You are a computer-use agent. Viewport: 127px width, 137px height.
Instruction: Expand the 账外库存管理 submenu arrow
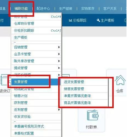tap(59, 61)
